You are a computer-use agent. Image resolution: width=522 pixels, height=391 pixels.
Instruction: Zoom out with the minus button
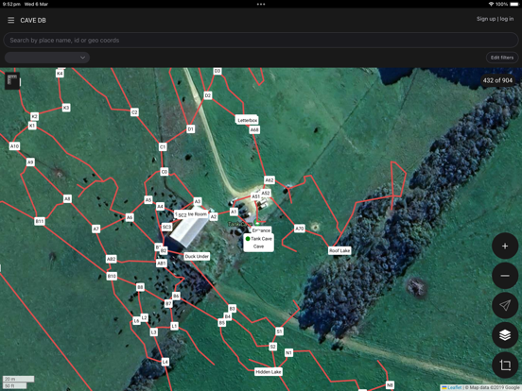[x=505, y=276]
